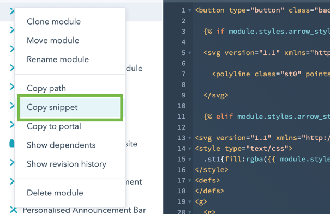Click the <style type="text/css"> line

[243, 149]
